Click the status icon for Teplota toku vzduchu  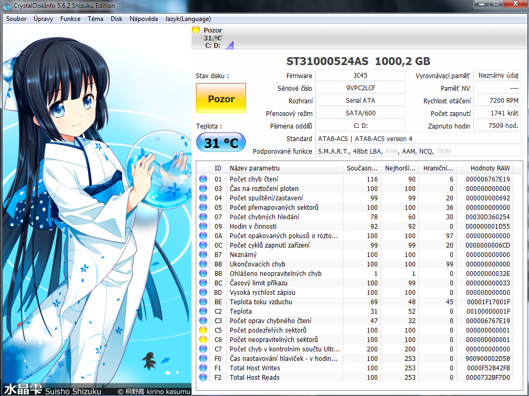(x=203, y=302)
